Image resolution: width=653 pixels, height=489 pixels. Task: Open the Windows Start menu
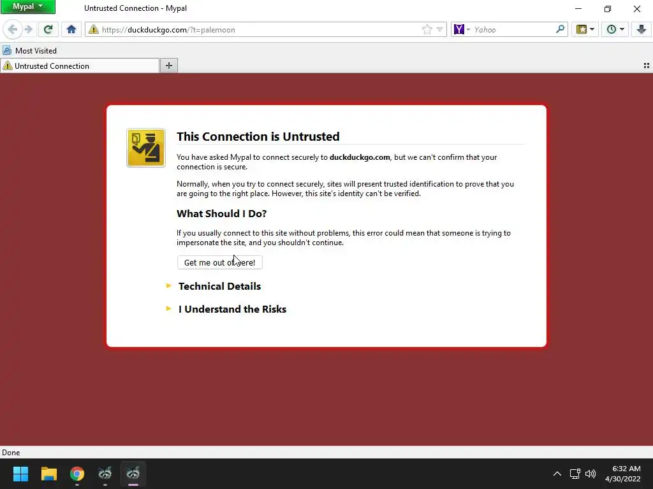coord(20,474)
